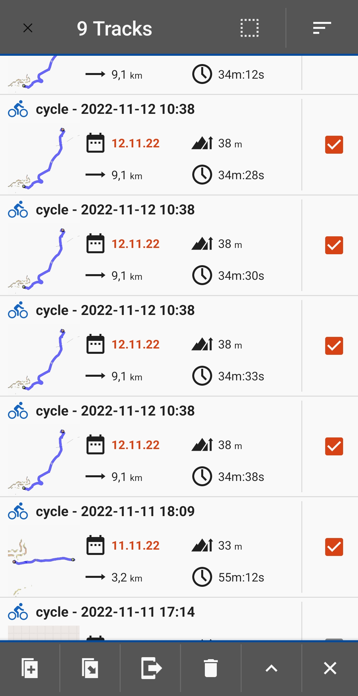Tap the red date 11.11.22
Screen dimensions: 358x696
[135, 546]
